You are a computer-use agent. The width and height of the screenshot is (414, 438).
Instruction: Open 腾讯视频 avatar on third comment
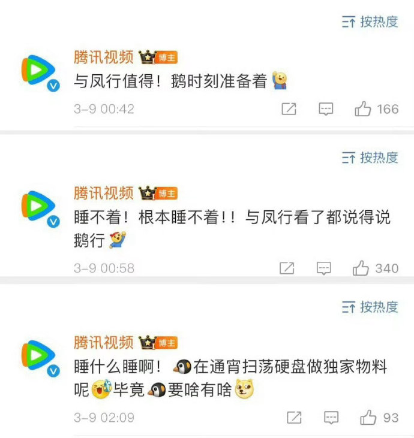(40, 358)
